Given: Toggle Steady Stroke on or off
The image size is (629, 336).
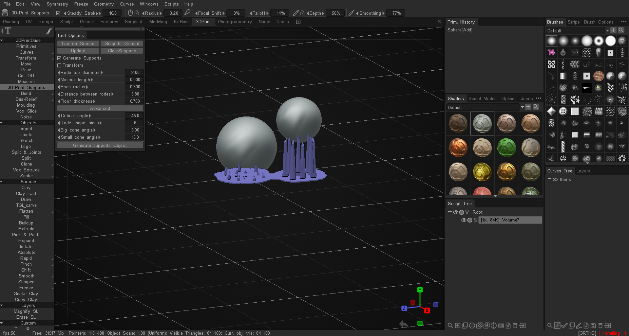Looking at the screenshot, I should 58,13.
